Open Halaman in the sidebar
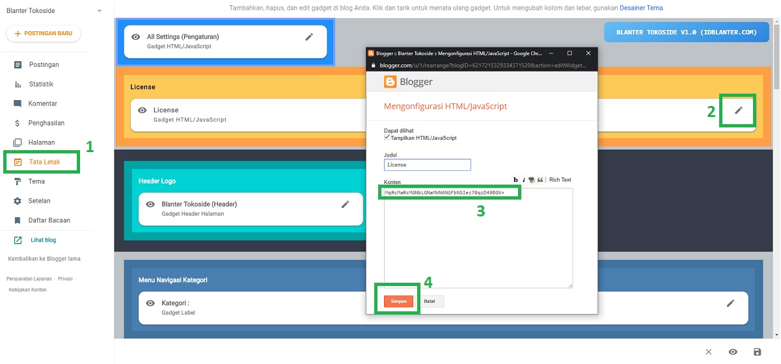This screenshot has width=781, height=364. pyautogui.click(x=42, y=142)
